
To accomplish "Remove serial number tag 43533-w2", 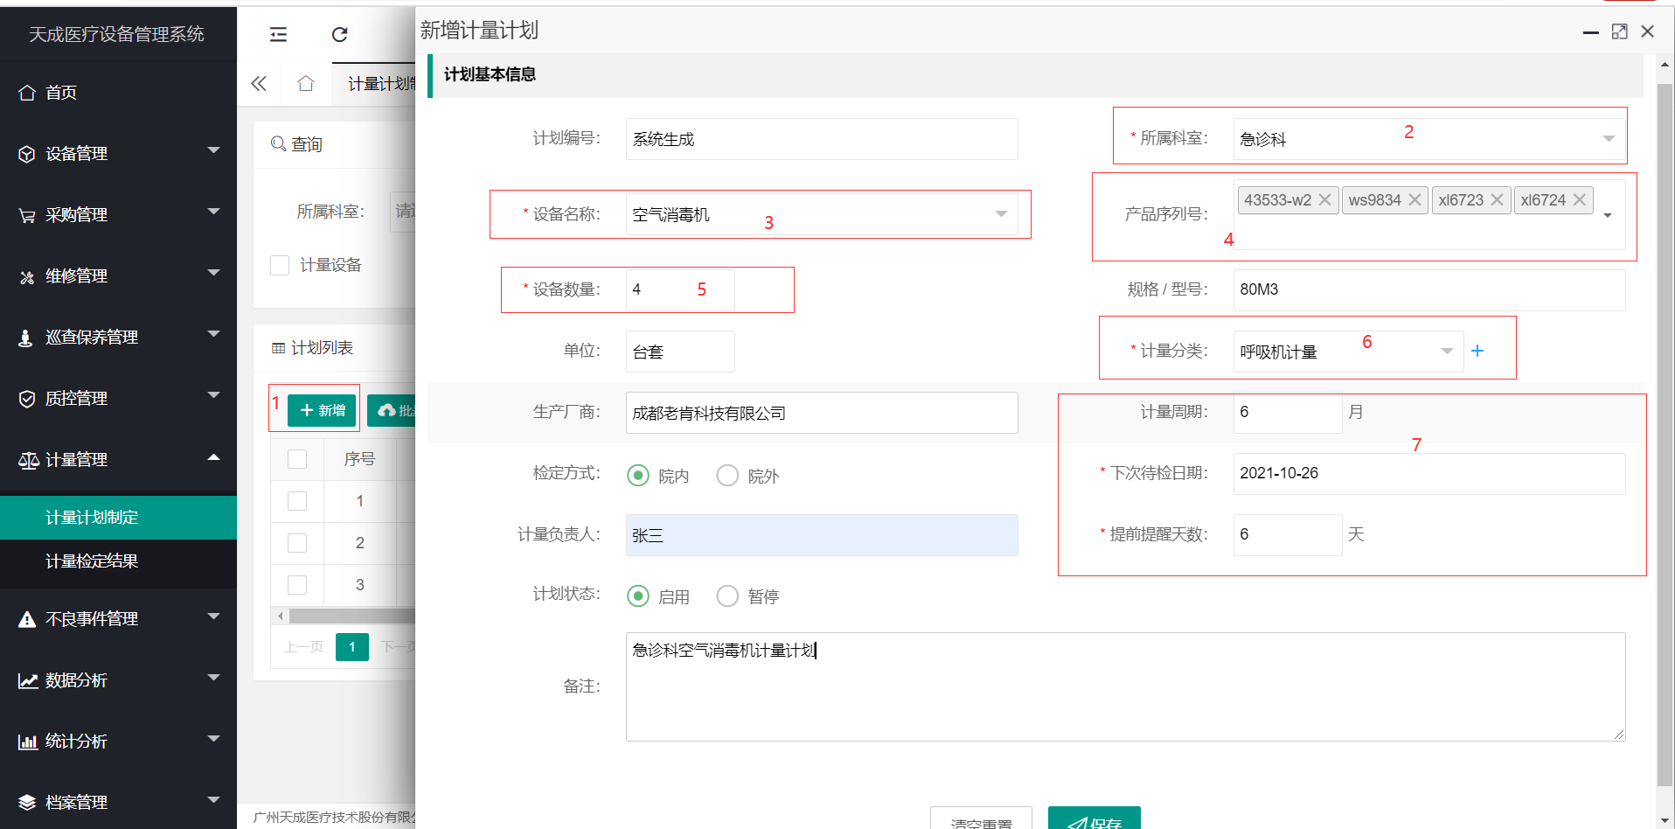I will pyautogui.click(x=1324, y=200).
